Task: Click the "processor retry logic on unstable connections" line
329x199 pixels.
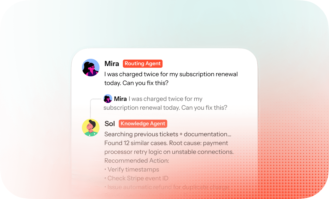Action: pos(169,152)
